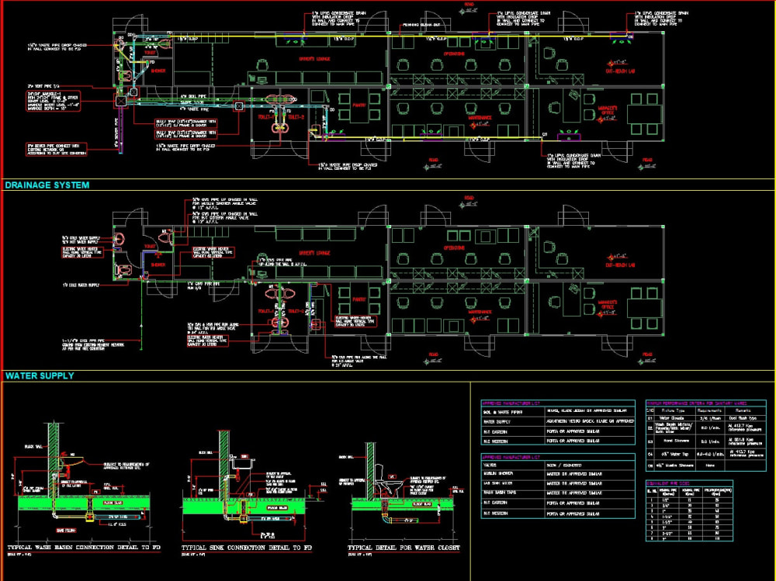Select the Hand Showers fixture row
Image resolution: width=776 pixels, height=581 pixels.
(x=705, y=441)
